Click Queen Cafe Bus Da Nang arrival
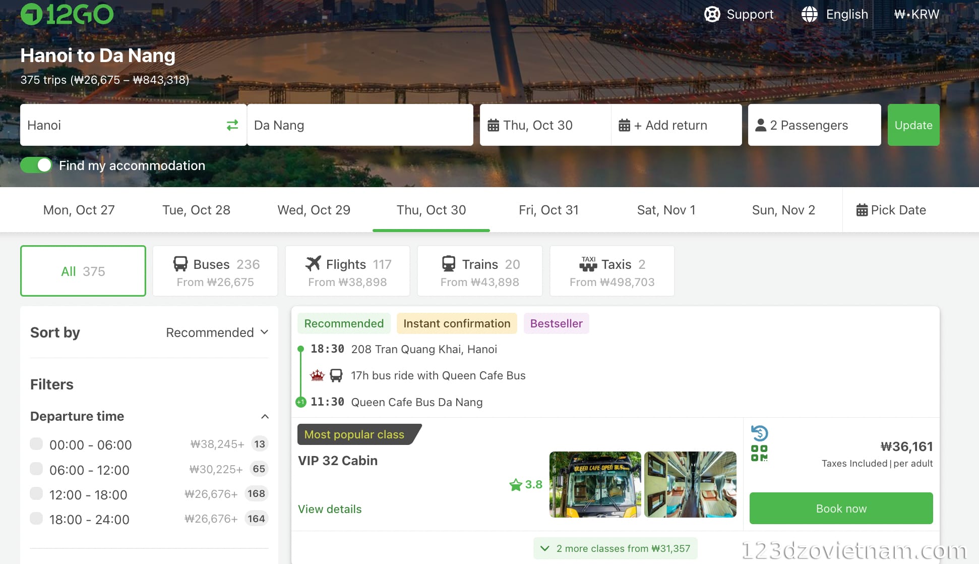 (x=416, y=402)
